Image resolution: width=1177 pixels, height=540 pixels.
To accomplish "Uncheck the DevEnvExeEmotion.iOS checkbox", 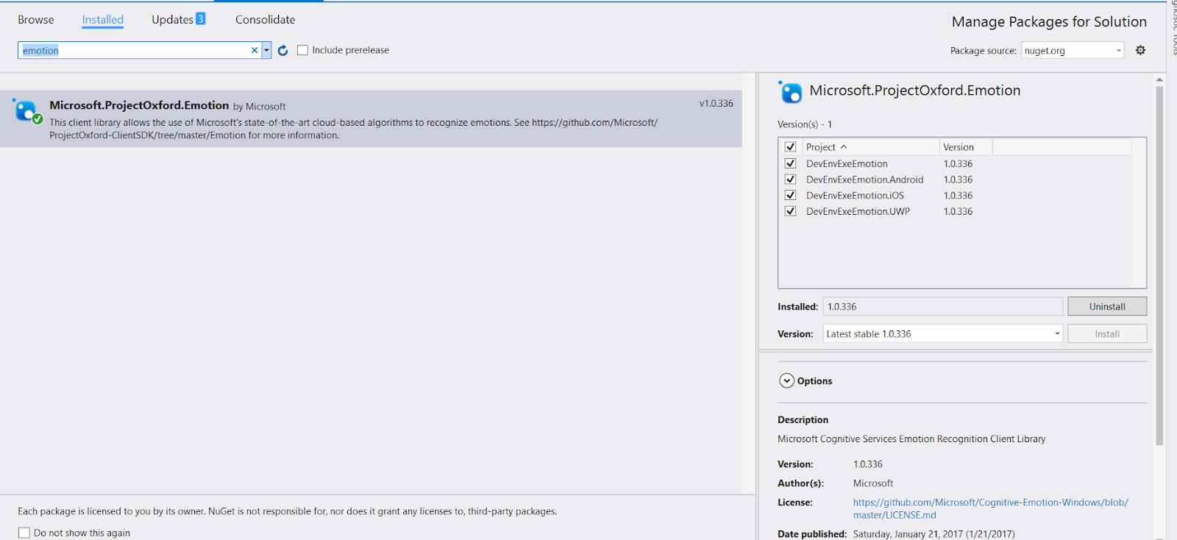I will point(790,195).
